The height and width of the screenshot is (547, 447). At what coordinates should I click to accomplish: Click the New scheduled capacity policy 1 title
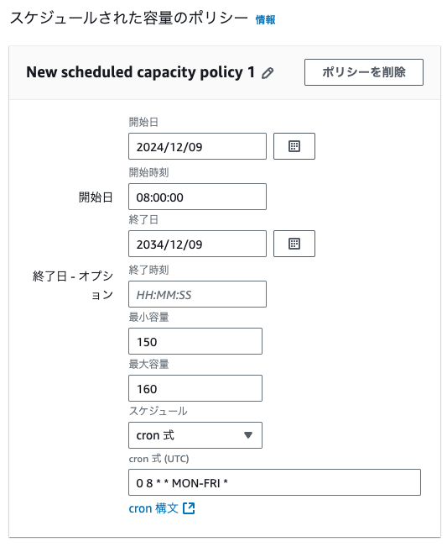[140, 72]
